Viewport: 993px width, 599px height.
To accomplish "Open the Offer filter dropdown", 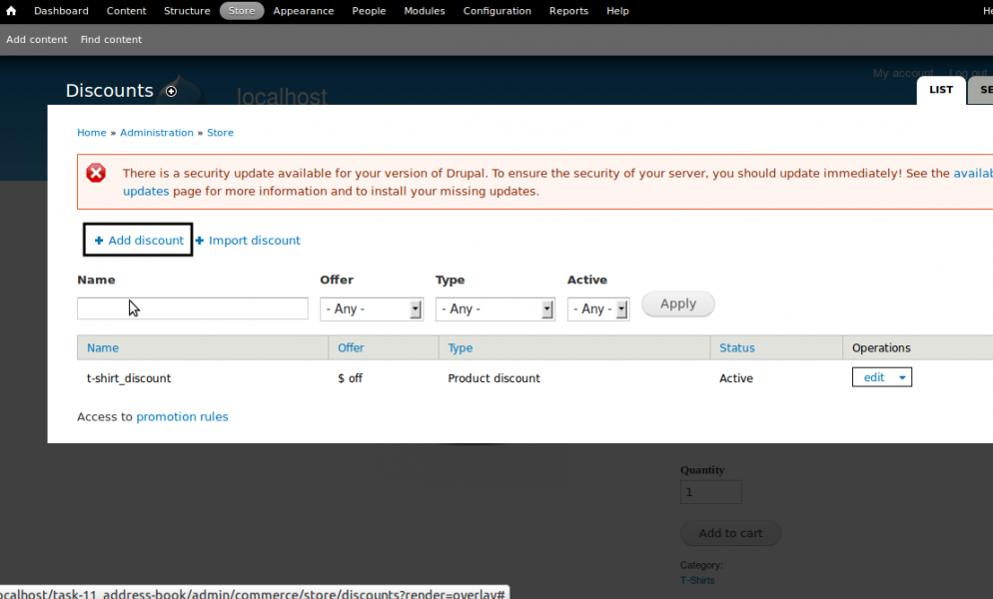I will coord(372,309).
